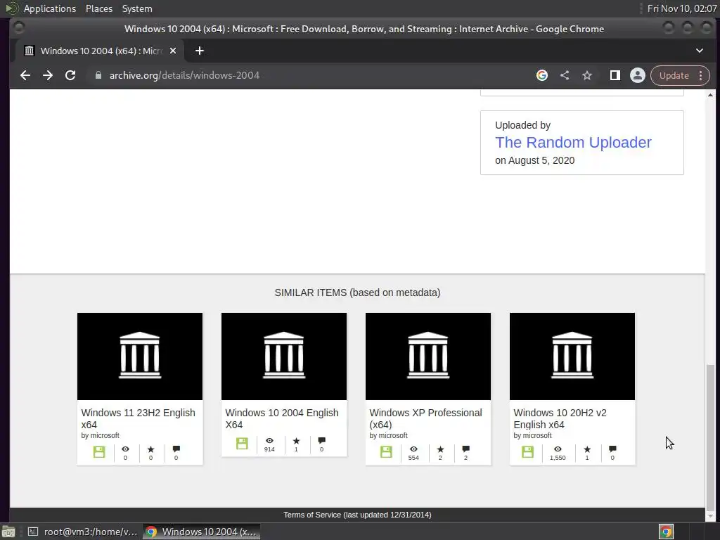Click favorites star on Windows 10 2004 English card

[296, 441]
